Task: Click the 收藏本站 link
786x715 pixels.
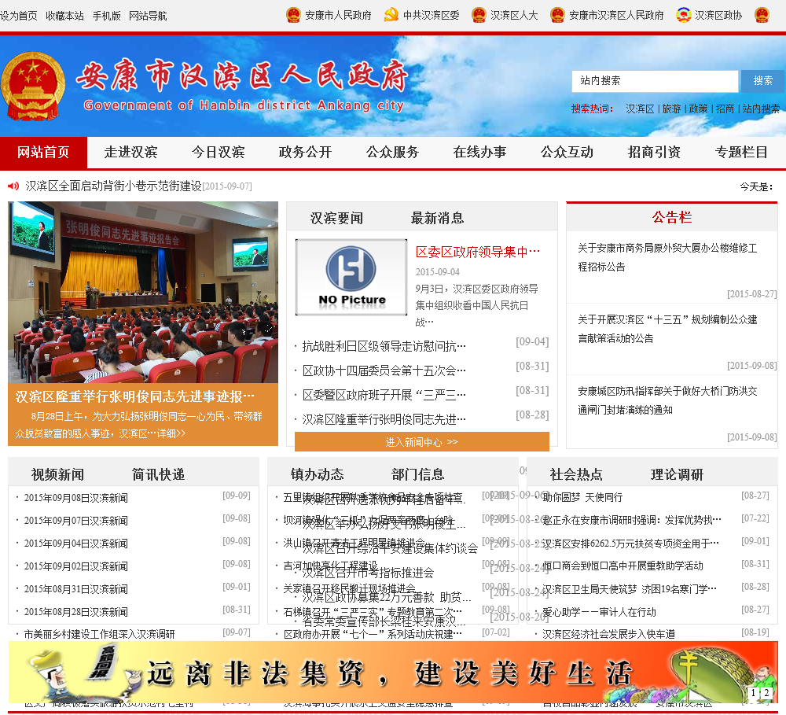Action: [x=64, y=16]
